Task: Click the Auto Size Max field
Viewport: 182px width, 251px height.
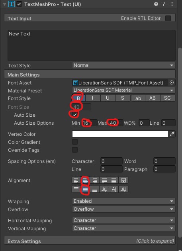Action: tap(115, 123)
